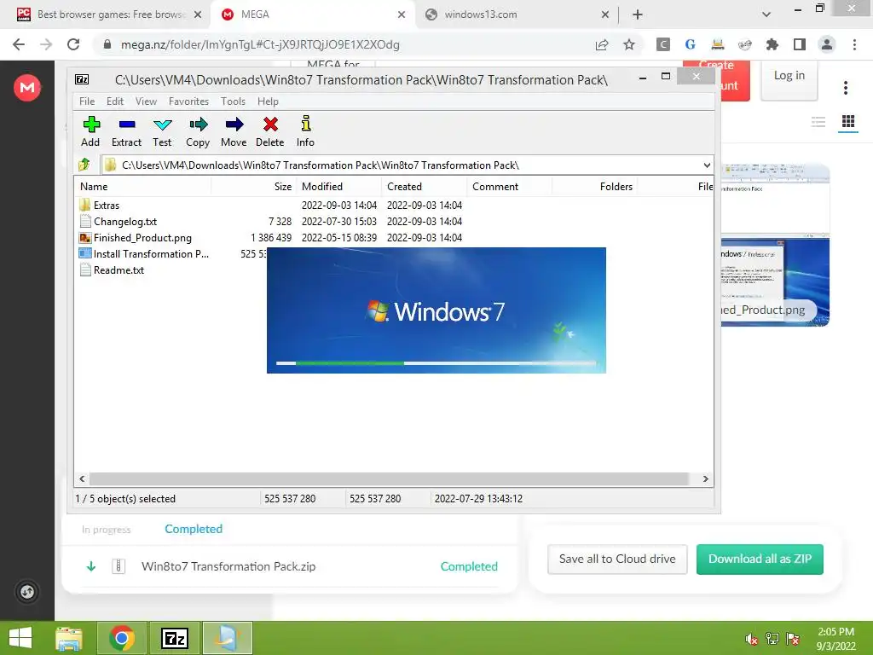This screenshot has height=655, width=873.
Task: Open 7-Zip from taskbar
Action: [175, 638]
